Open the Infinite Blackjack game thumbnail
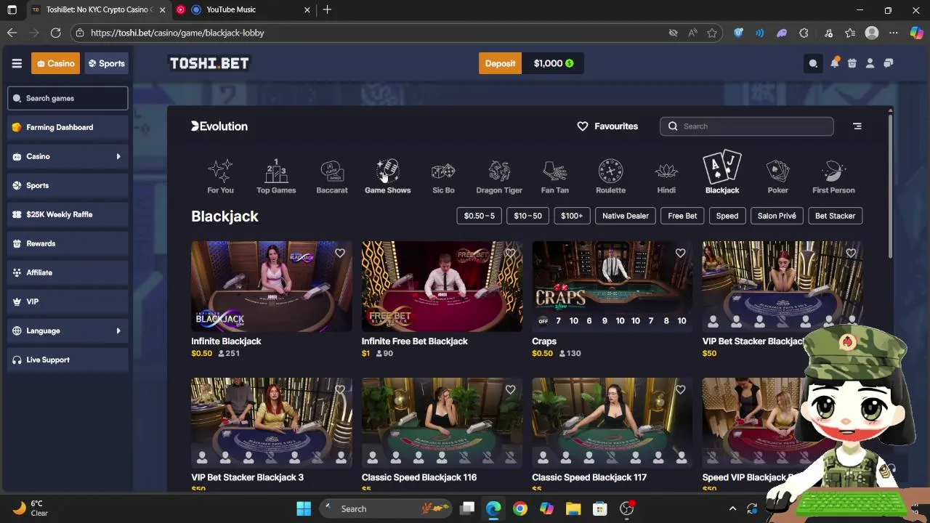 272,286
